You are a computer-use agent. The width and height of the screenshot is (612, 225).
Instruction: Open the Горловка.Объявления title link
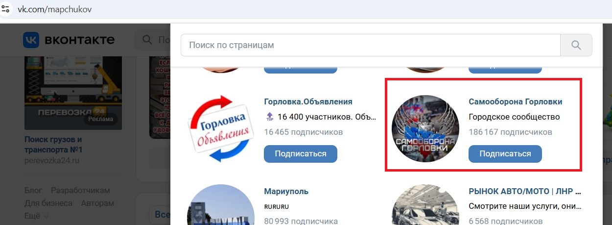(308, 102)
